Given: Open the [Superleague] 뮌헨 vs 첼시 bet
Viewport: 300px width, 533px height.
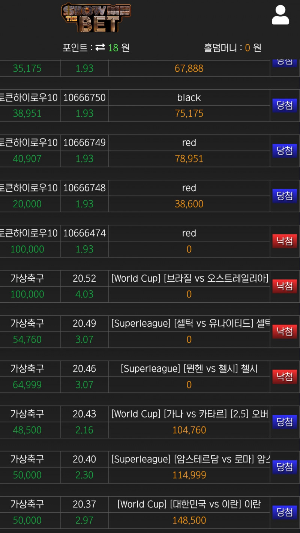Looking at the screenshot, I should [189, 369].
